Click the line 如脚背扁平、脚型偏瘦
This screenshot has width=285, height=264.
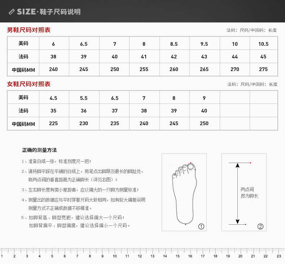(x=80, y=225)
